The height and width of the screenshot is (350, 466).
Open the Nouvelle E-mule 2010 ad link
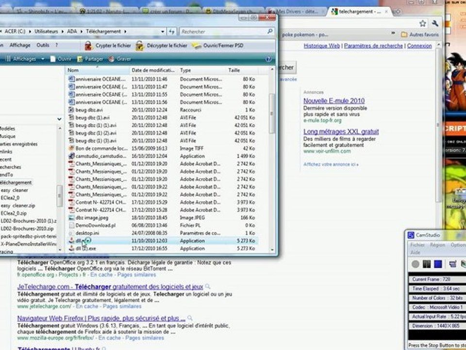[x=334, y=101]
